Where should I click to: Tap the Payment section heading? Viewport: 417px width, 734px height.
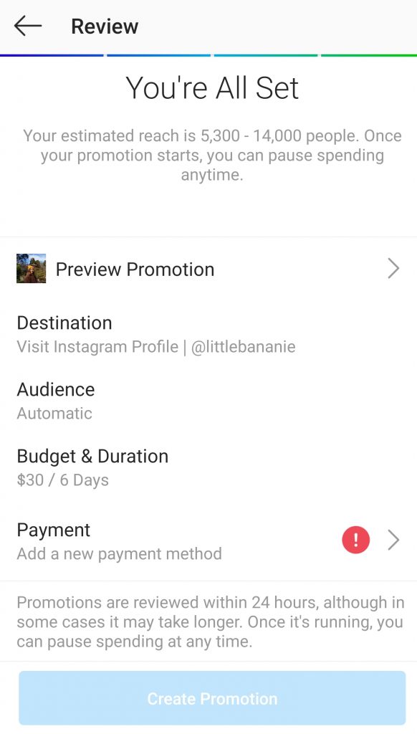53,530
